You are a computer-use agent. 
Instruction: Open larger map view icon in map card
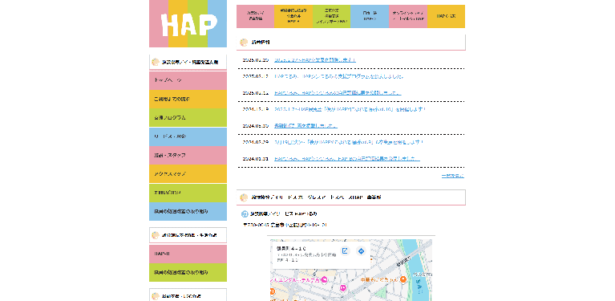(345, 251)
